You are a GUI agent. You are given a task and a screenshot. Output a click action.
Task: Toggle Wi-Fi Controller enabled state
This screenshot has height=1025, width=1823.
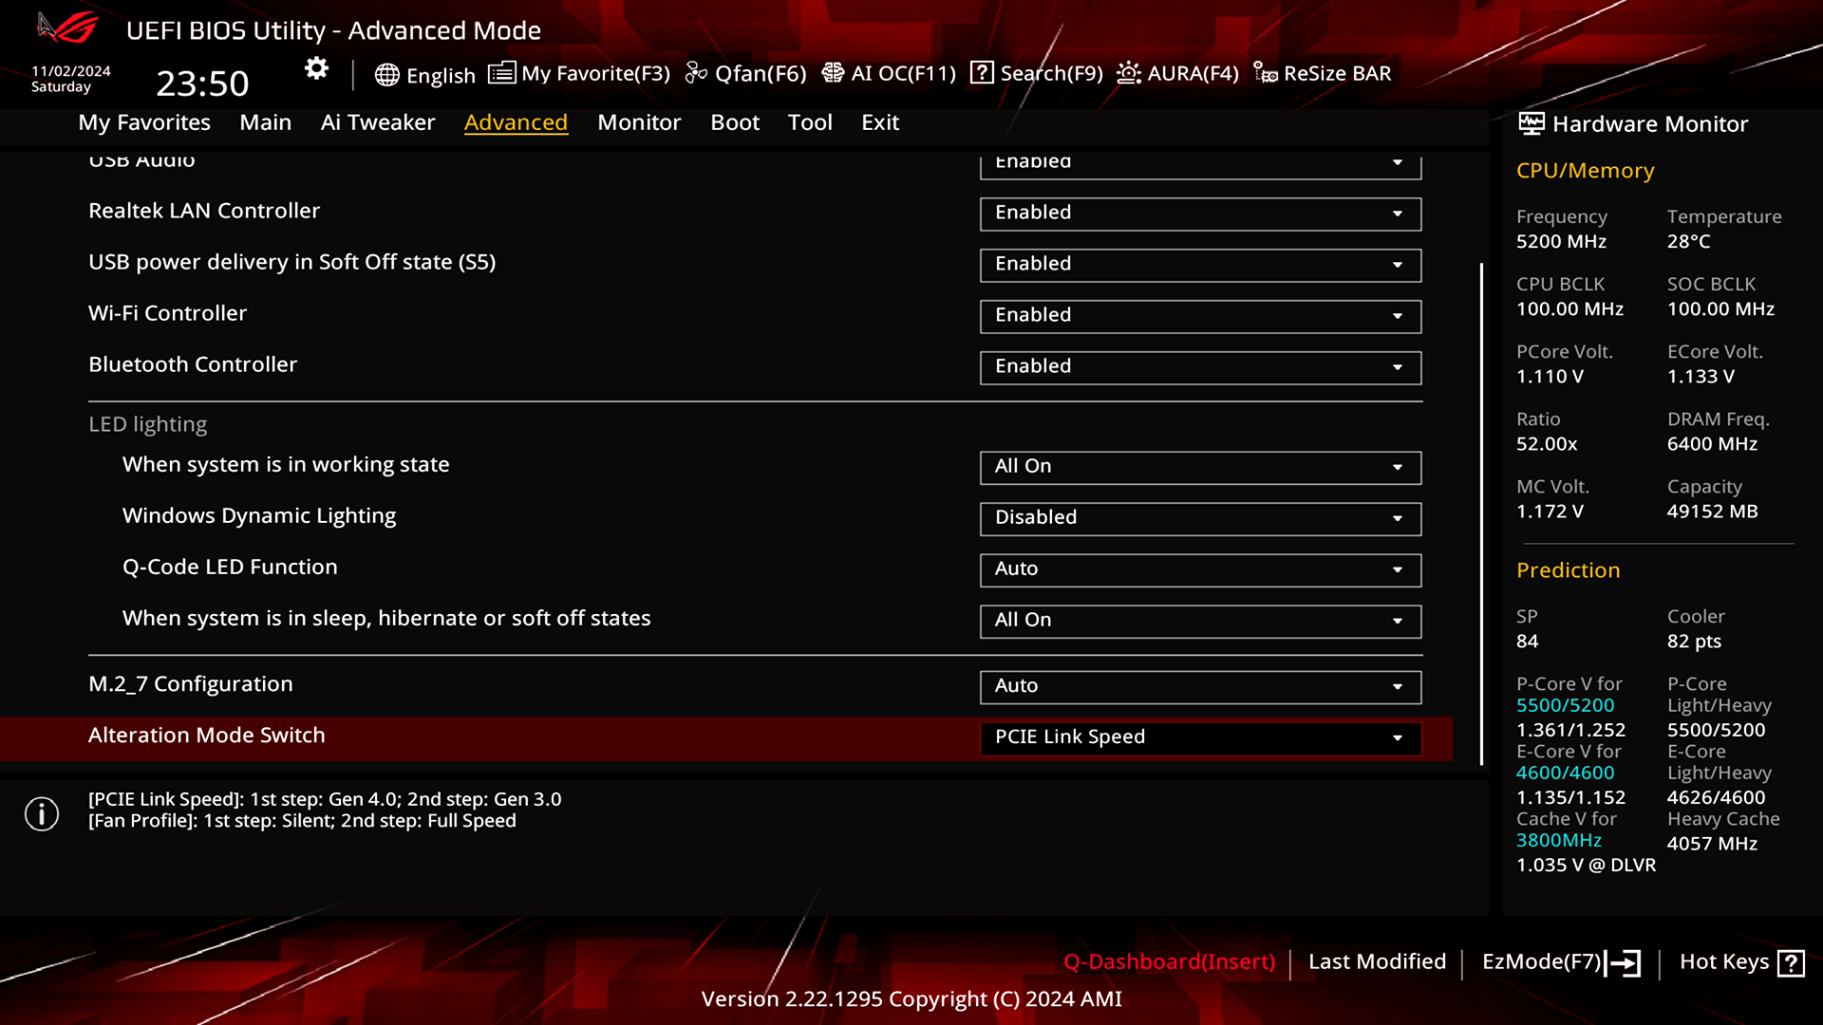point(1199,314)
